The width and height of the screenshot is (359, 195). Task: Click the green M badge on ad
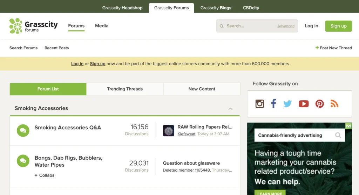coord(348,126)
